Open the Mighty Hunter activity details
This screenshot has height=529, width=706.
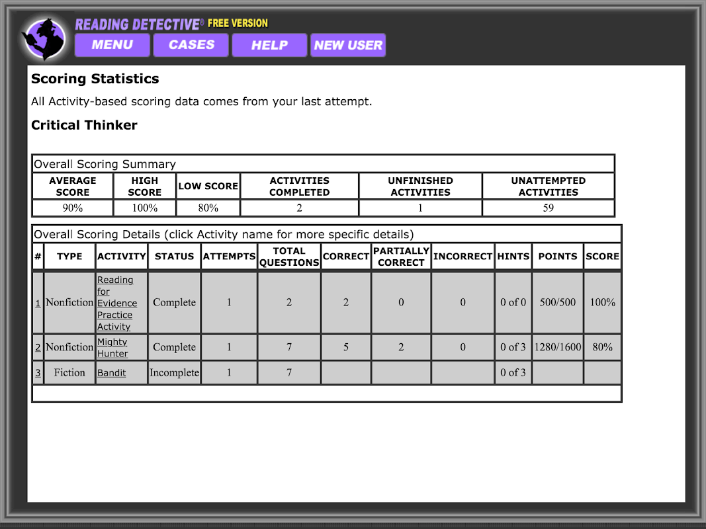(x=112, y=348)
